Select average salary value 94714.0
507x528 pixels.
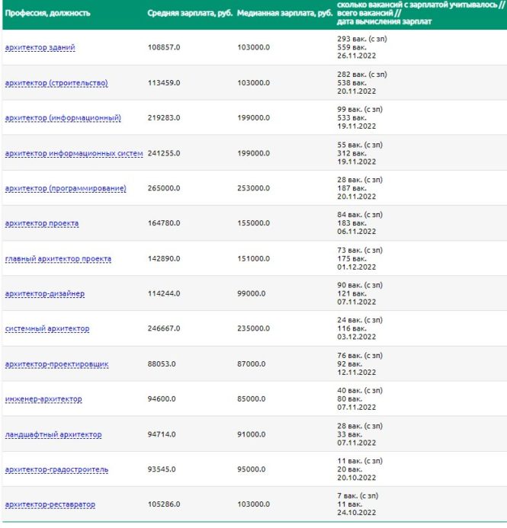click(x=162, y=434)
